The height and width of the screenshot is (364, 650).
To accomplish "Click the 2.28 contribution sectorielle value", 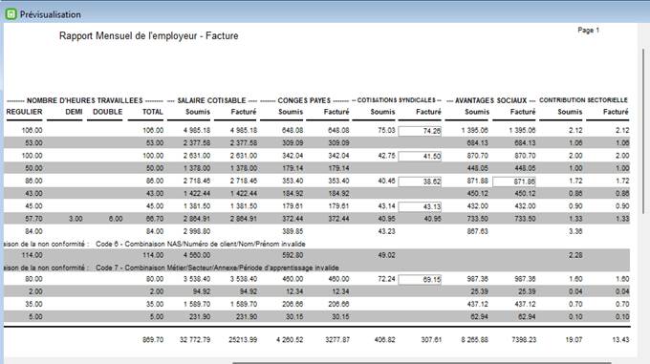I will click(x=575, y=255).
